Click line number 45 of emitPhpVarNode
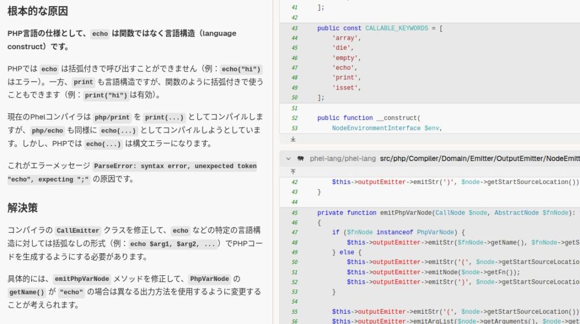Viewport: 580px width, 324px height. coord(294,213)
